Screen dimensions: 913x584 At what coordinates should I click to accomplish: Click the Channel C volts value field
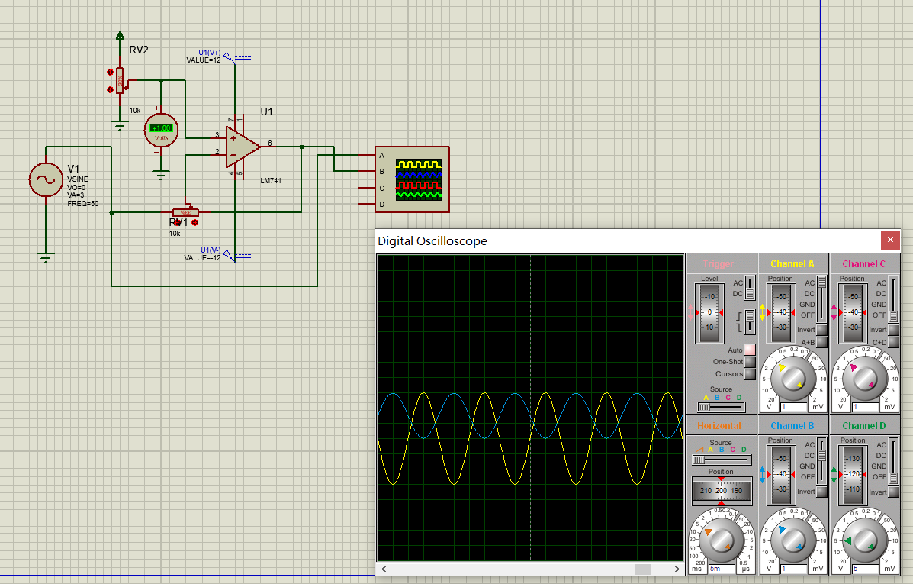pyautogui.click(x=866, y=407)
